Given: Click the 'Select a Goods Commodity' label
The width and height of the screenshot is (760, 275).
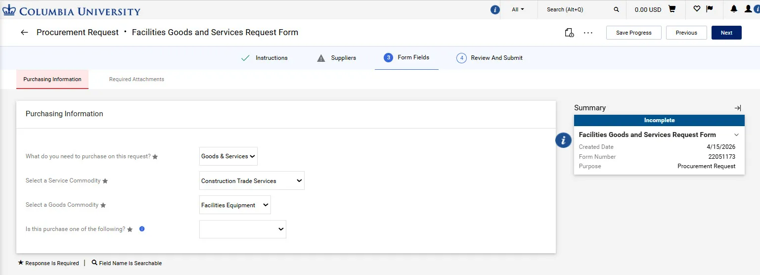Looking at the screenshot, I should pyautogui.click(x=62, y=205).
